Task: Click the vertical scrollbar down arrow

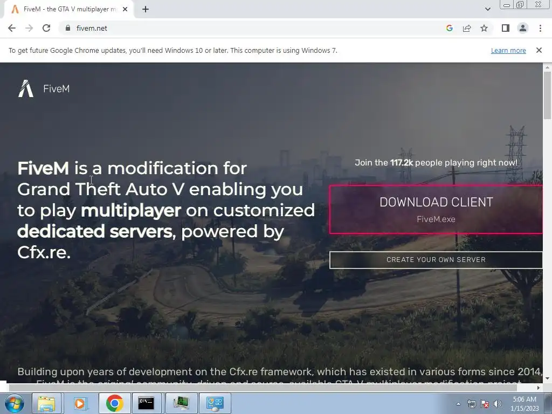Action: pyautogui.click(x=547, y=379)
